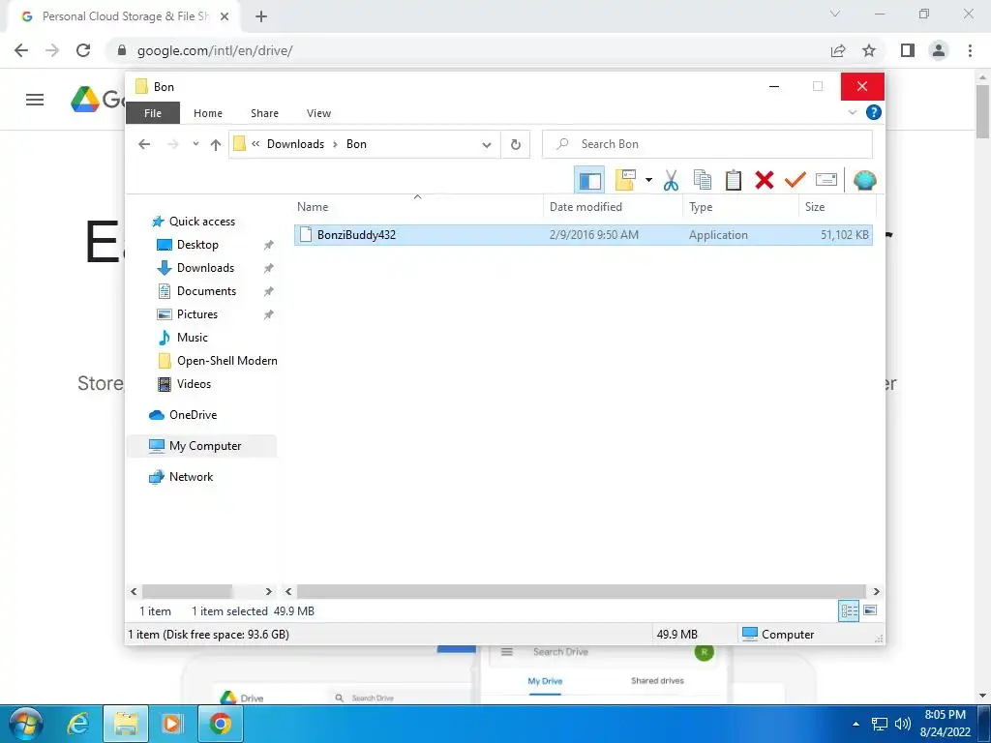This screenshot has width=991, height=743.
Task: Switch to large thumbnails view icon
Action: [870, 611]
